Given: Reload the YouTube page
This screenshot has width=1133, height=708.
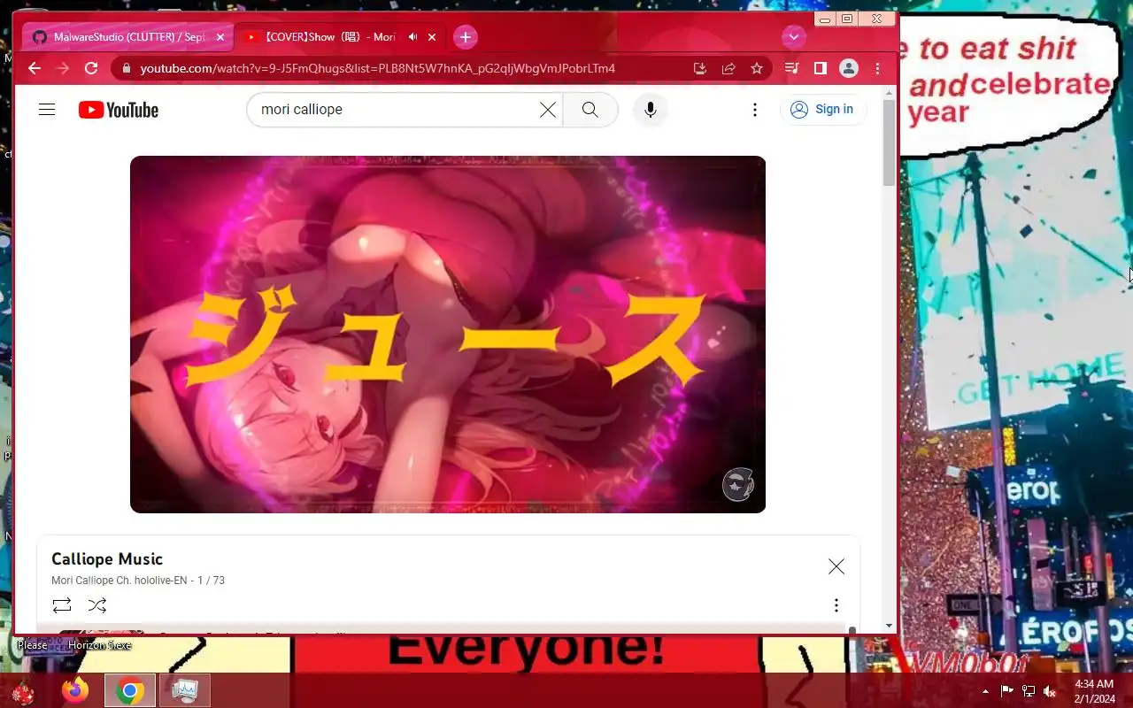Looking at the screenshot, I should click(x=91, y=68).
